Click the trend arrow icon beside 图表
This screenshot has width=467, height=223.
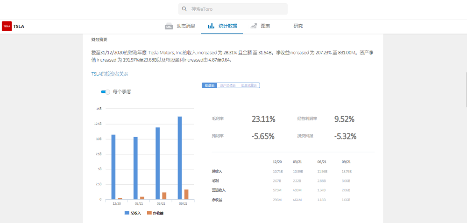pyautogui.click(x=254, y=26)
